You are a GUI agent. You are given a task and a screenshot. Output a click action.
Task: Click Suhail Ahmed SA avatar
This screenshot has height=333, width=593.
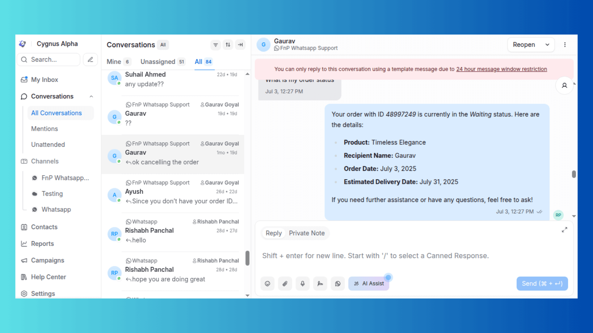[114, 78]
